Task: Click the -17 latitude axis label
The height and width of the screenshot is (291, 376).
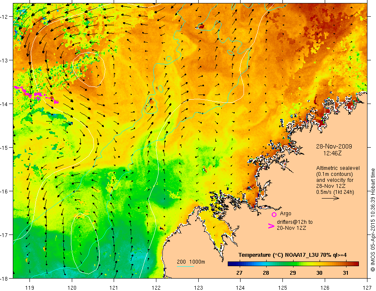Action: point(5,235)
